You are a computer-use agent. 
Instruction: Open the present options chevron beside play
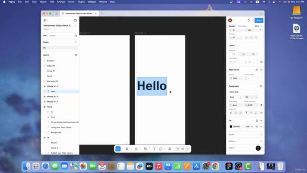coord(253,20)
